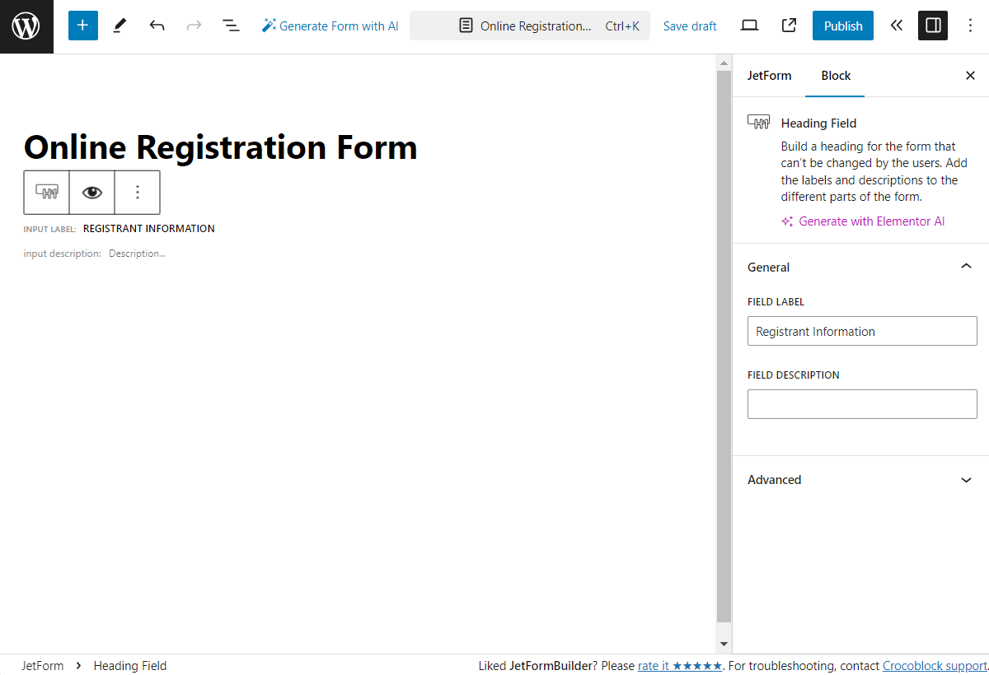Toggle the settings sidebar panel icon
Screen dimensions: 989x675
[932, 26]
